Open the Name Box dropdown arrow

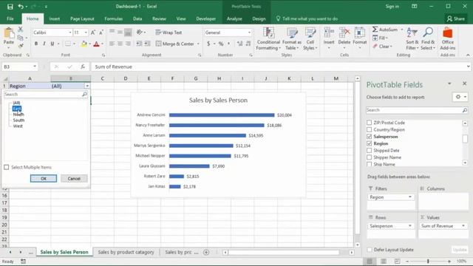tap(35, 66)
